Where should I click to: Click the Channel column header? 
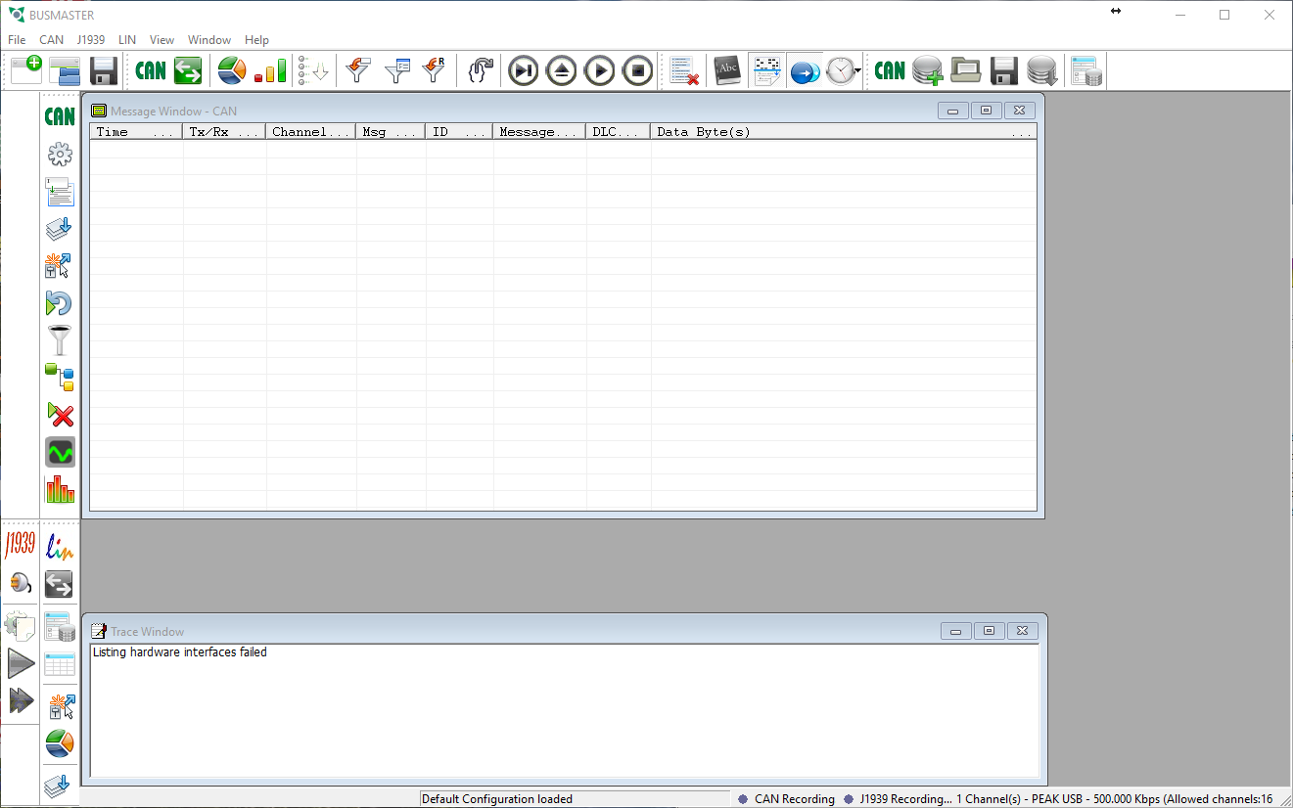[x=311, y=132]
